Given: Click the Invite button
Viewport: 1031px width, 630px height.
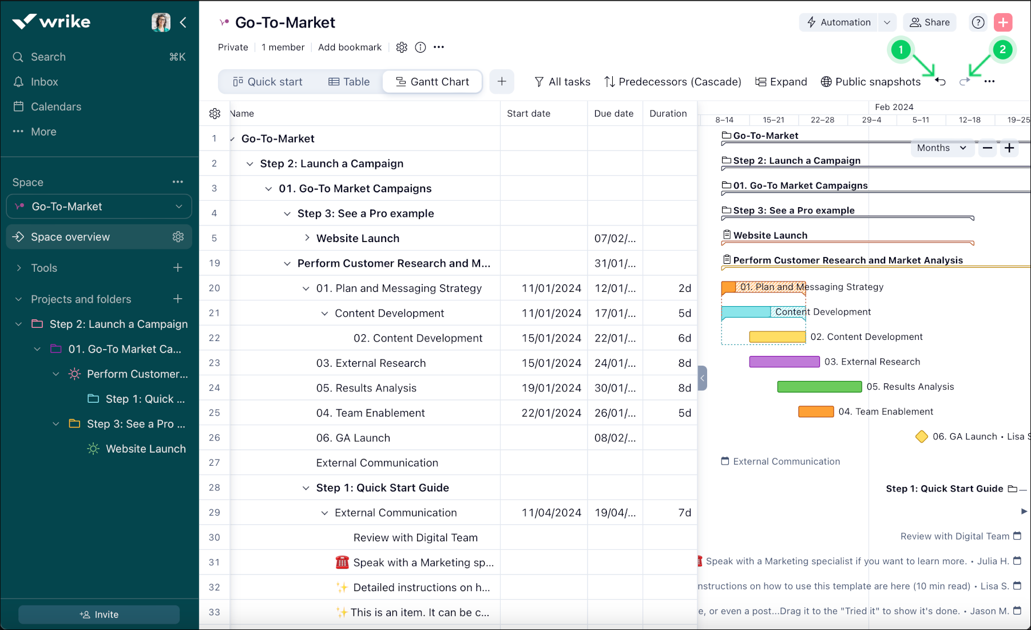Looking at the screenshot, I should [x=99, y=615].
